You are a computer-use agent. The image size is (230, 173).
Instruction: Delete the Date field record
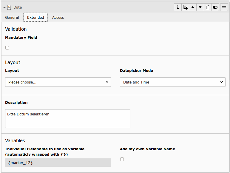tap(208, 7)
